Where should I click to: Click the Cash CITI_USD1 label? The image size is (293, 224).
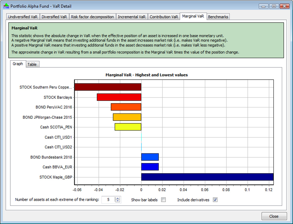point(58,137)
